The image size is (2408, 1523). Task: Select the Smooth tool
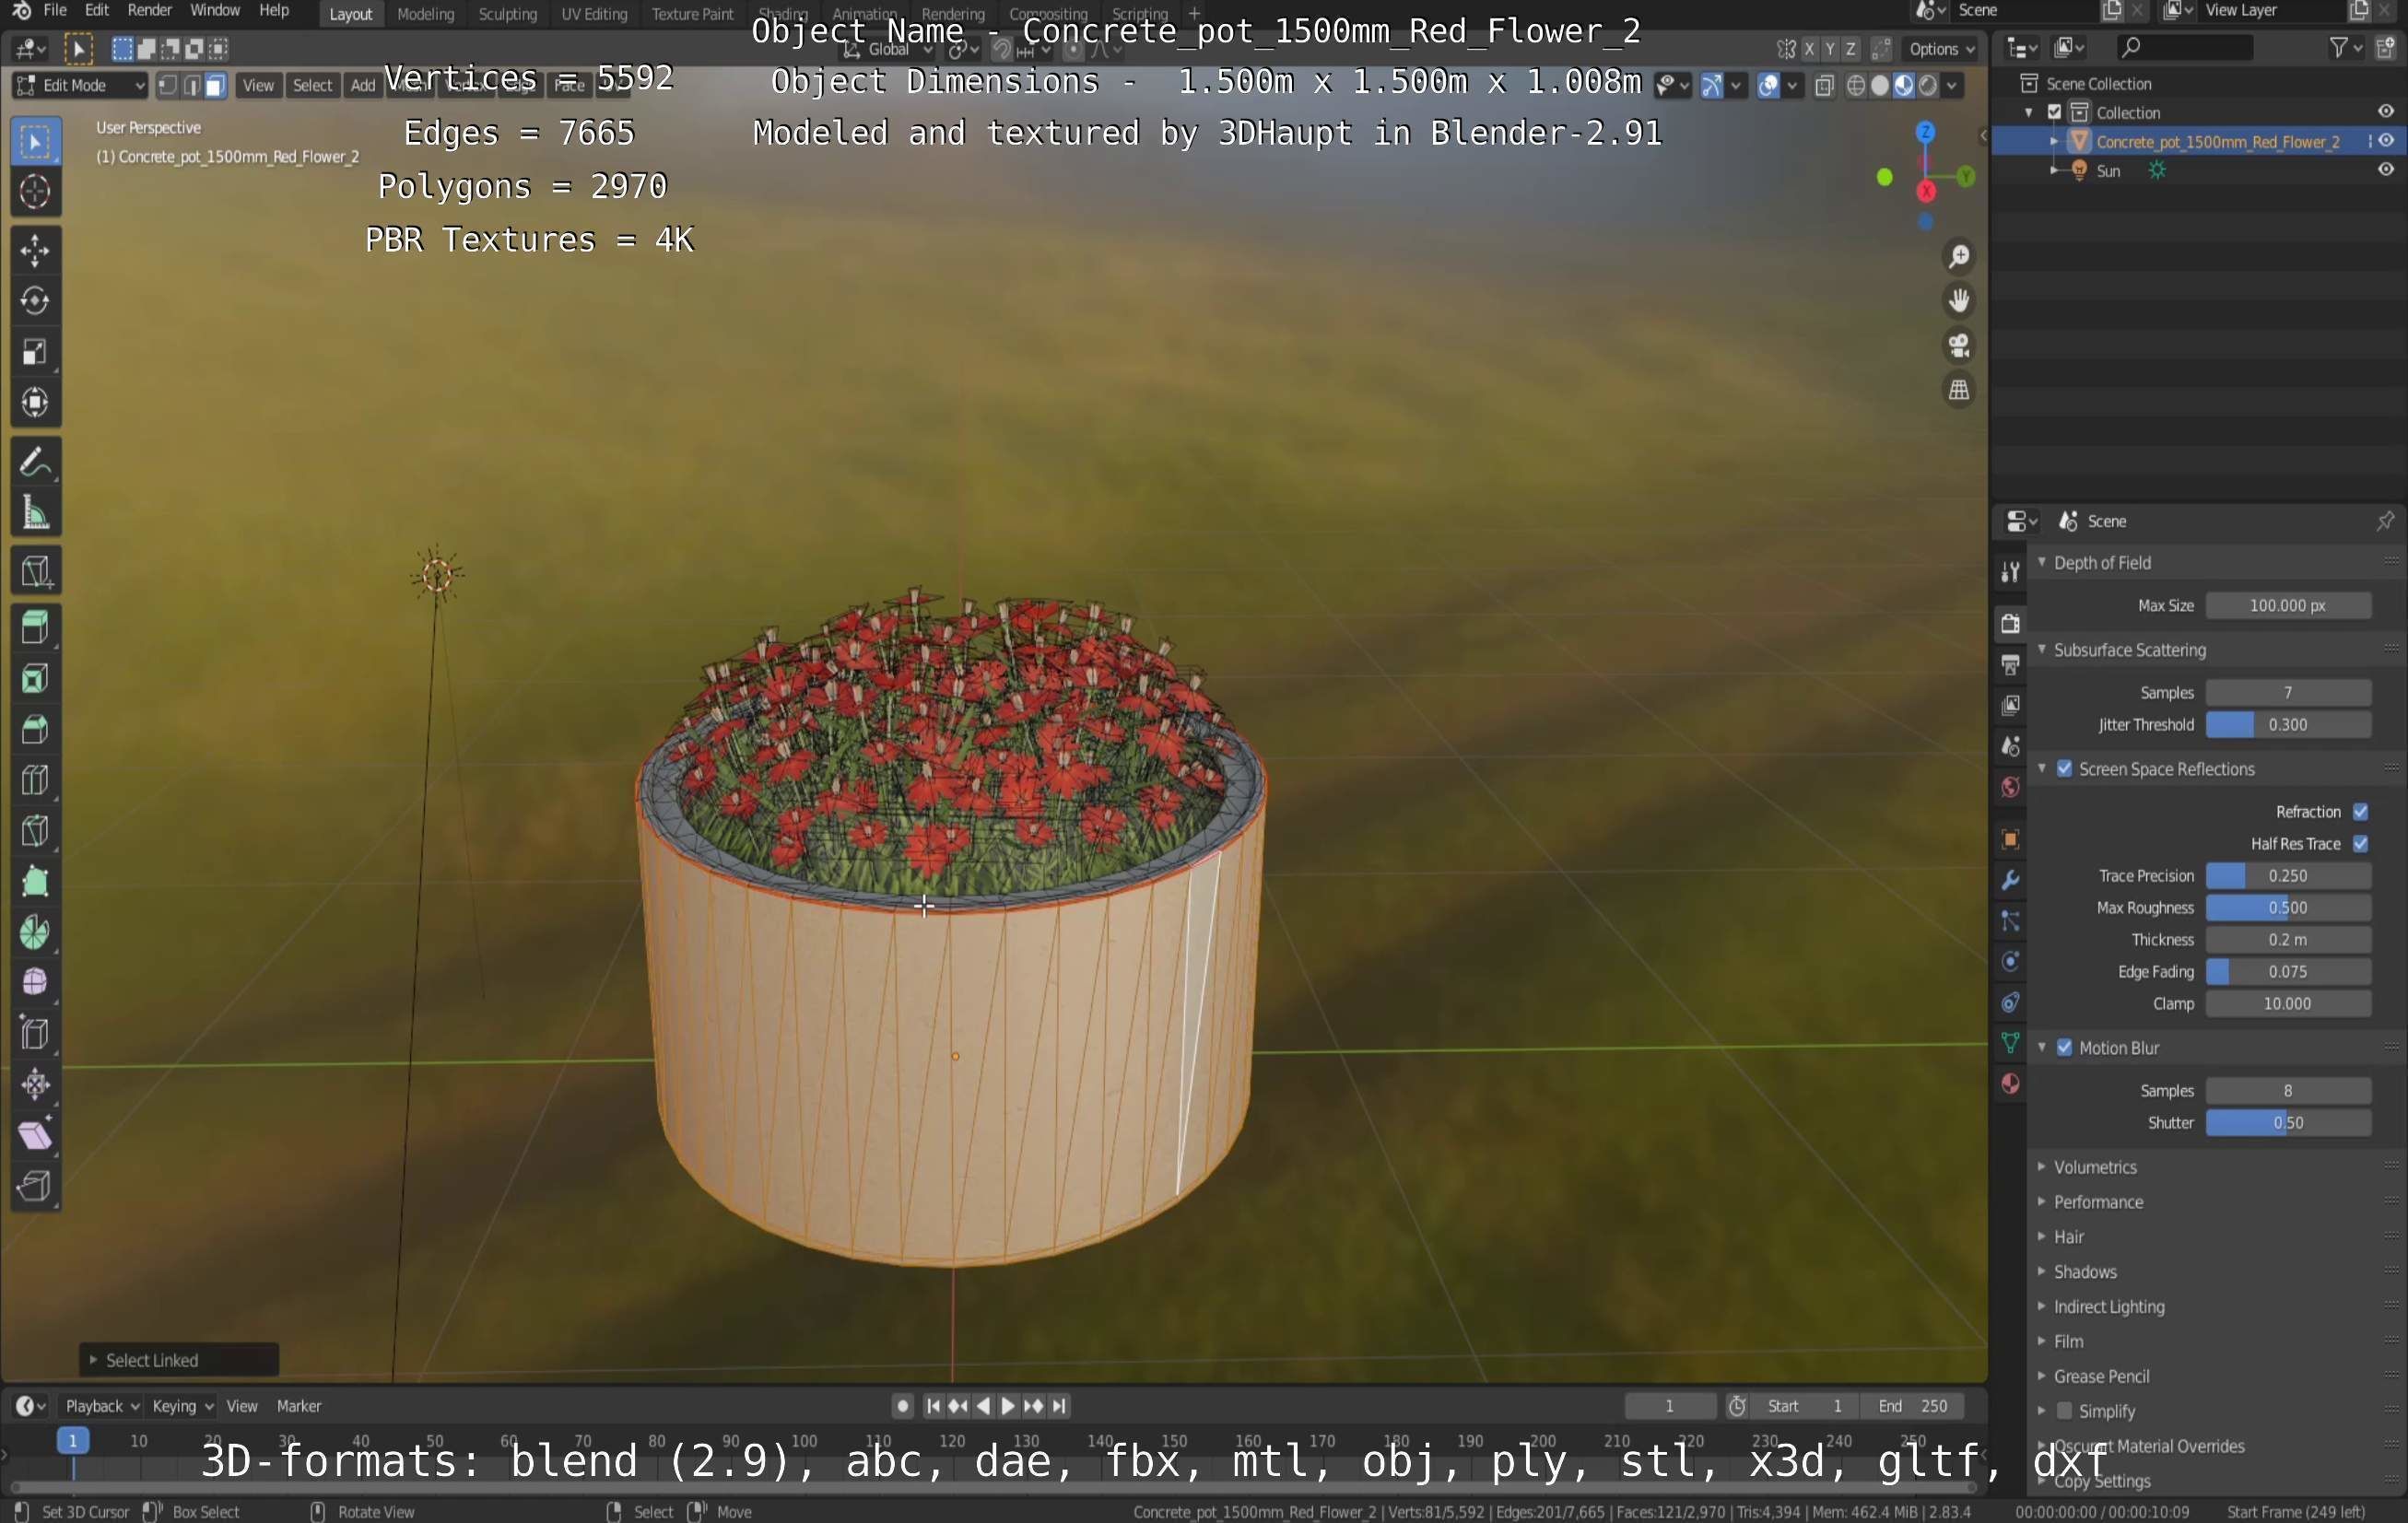coord(35,983)
